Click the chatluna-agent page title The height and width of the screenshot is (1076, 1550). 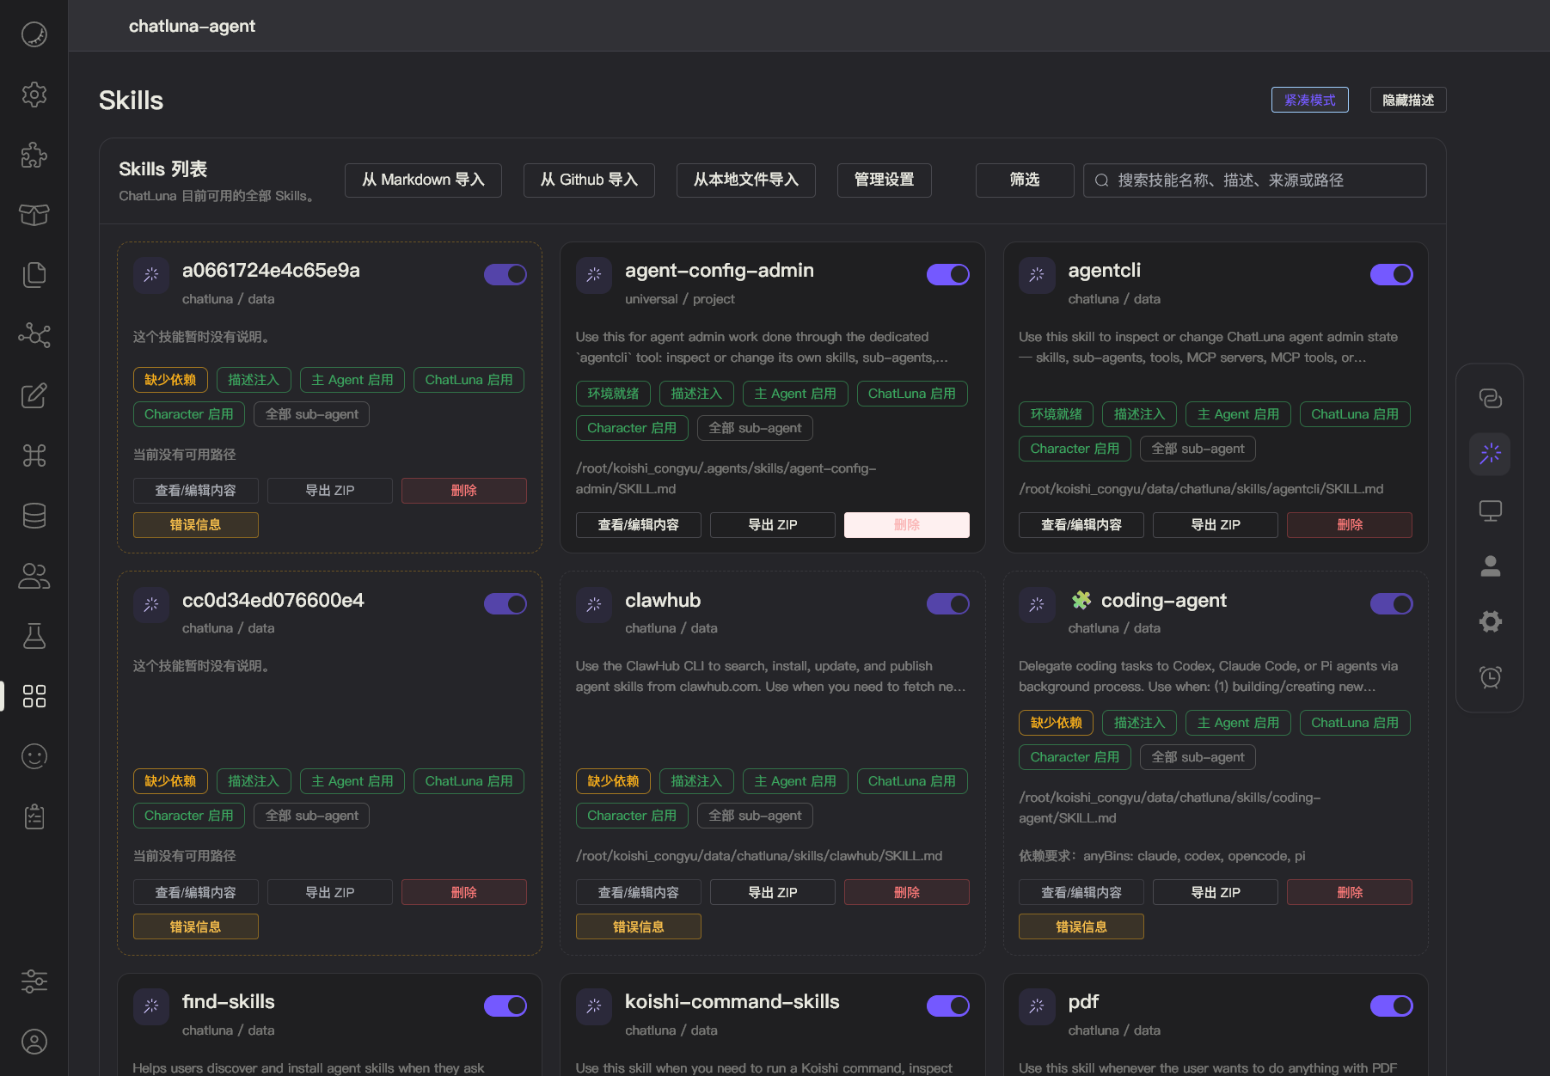[192, 26]
